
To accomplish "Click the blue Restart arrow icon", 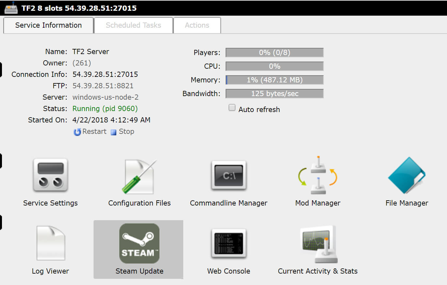I will tap(77, 132).
